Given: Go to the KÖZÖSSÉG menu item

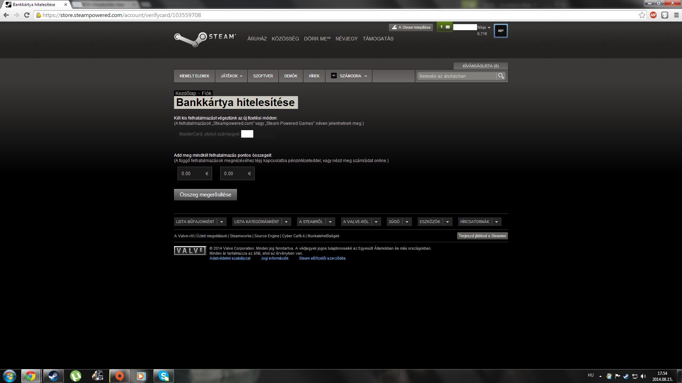Looking at the screenshot, I should pos(285,39).
